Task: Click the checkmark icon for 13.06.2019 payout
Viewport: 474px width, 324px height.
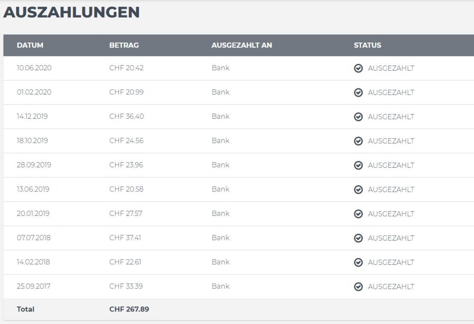Action: 358,190
